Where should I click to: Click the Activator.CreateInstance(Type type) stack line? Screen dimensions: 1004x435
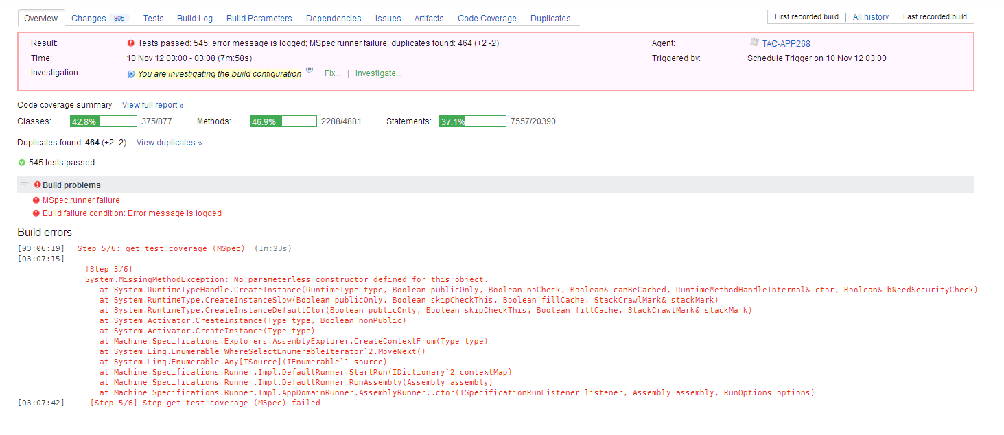[207, 331]
